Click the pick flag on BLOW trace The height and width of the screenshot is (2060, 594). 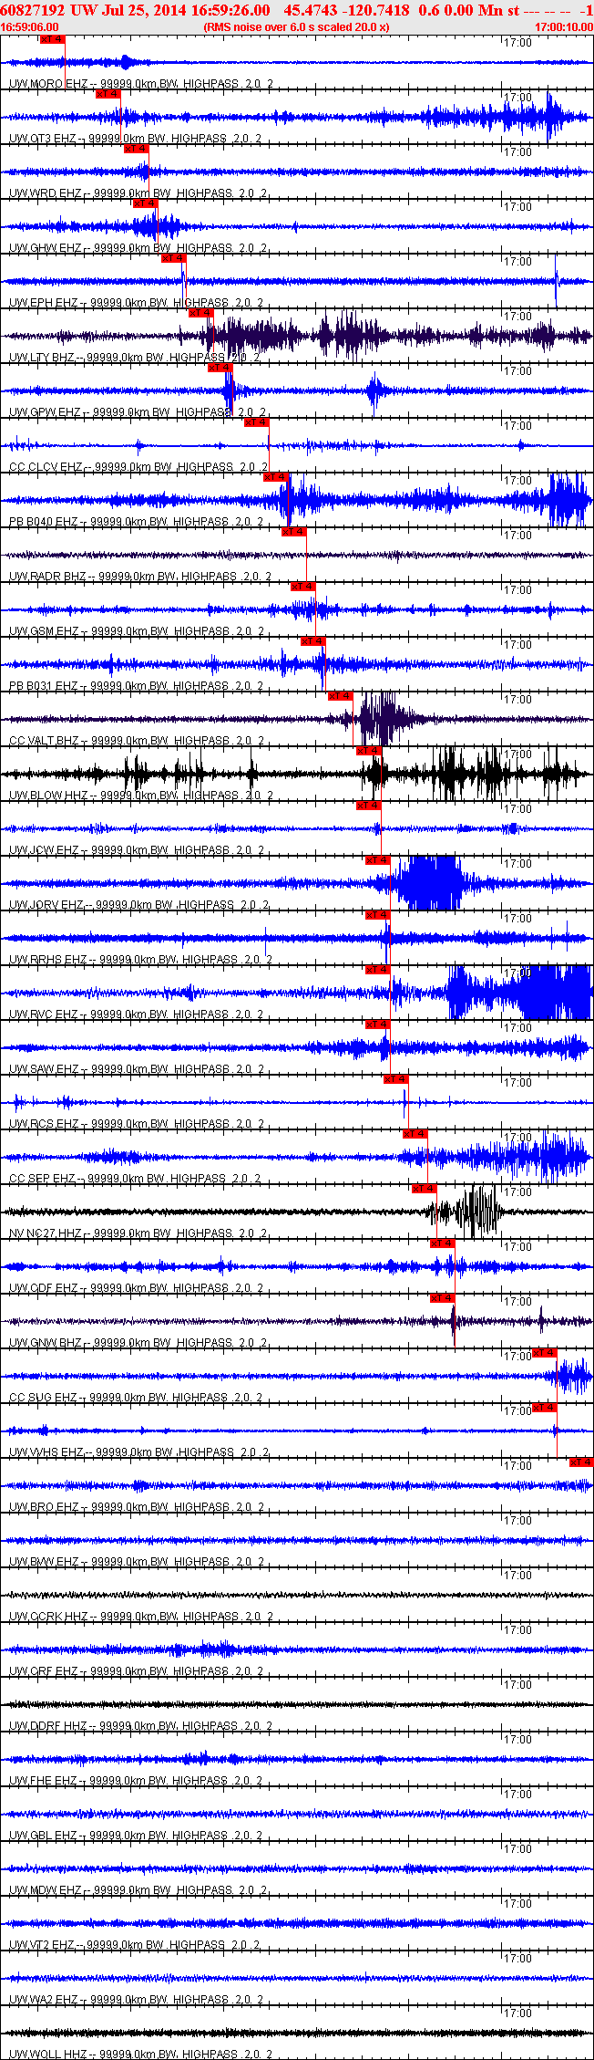[x=368, y=751]
